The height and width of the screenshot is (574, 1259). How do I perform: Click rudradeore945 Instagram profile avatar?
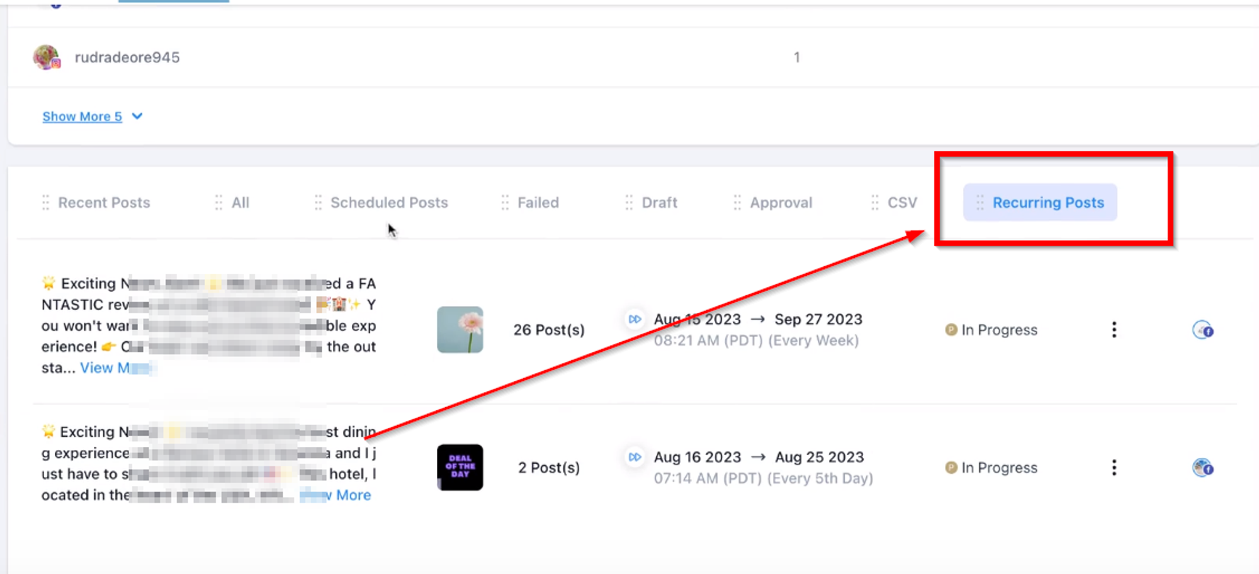47,57
